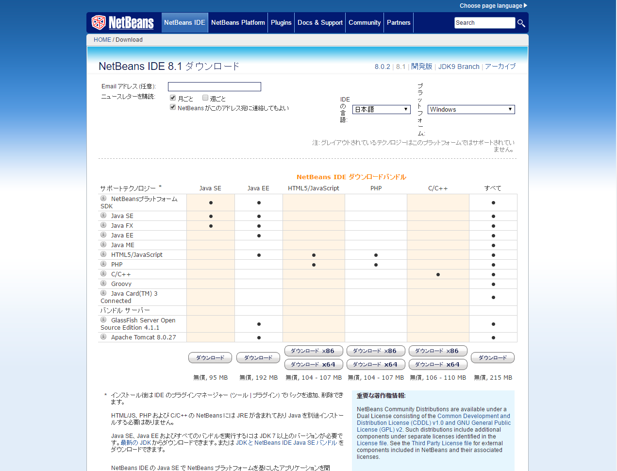Open the Third Party License file link
The height and width of the screenshot is (471, 617).
pyautogui.click(x=442, y=443)
